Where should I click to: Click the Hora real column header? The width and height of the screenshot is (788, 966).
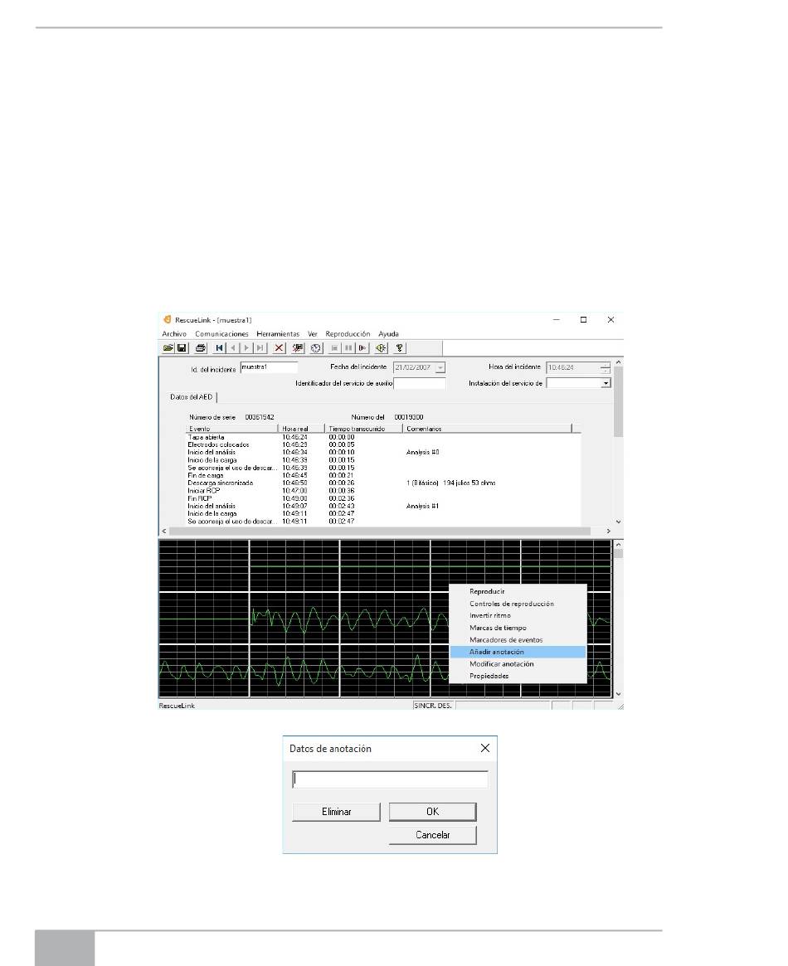click(x=301, y=429)
